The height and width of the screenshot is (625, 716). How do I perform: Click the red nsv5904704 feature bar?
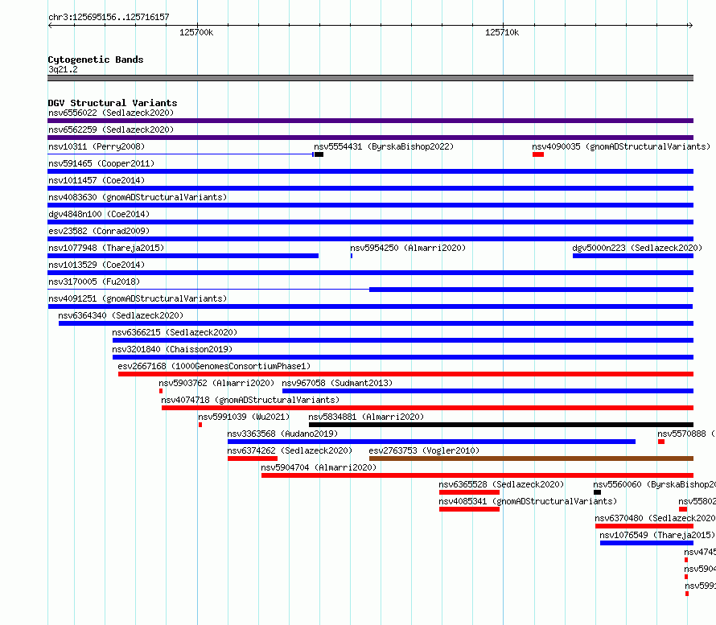477,475
